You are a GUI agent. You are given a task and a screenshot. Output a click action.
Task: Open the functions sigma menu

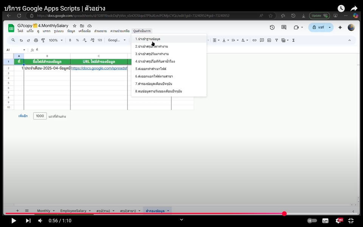294,40
